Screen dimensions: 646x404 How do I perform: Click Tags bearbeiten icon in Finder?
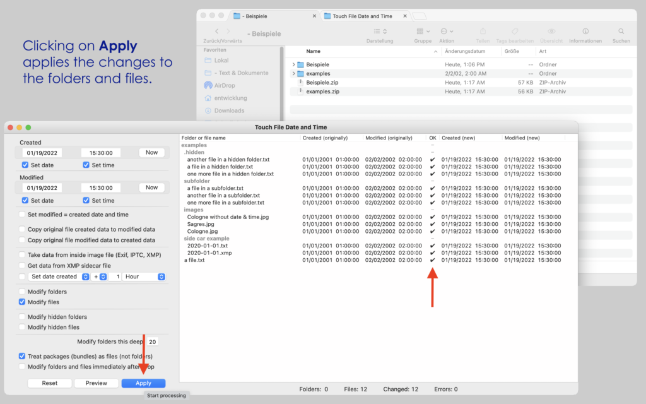[515, 32]
